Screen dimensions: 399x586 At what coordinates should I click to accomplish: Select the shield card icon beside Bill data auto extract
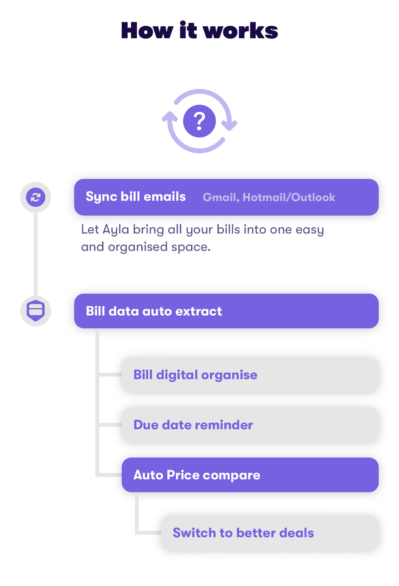36,311
